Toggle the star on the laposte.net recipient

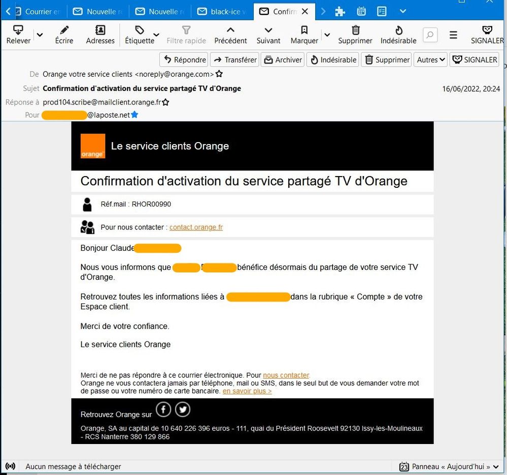tap(134, 115)
